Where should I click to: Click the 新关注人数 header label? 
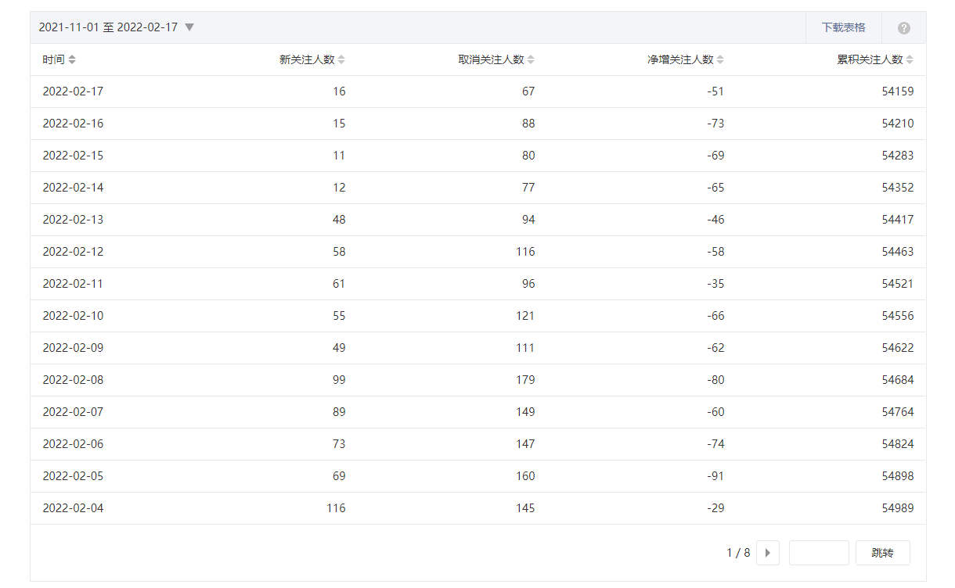[x=307, y=59]
